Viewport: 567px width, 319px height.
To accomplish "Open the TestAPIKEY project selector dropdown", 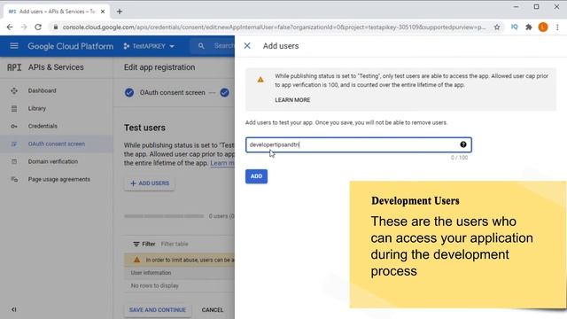I will pos(149,46).
